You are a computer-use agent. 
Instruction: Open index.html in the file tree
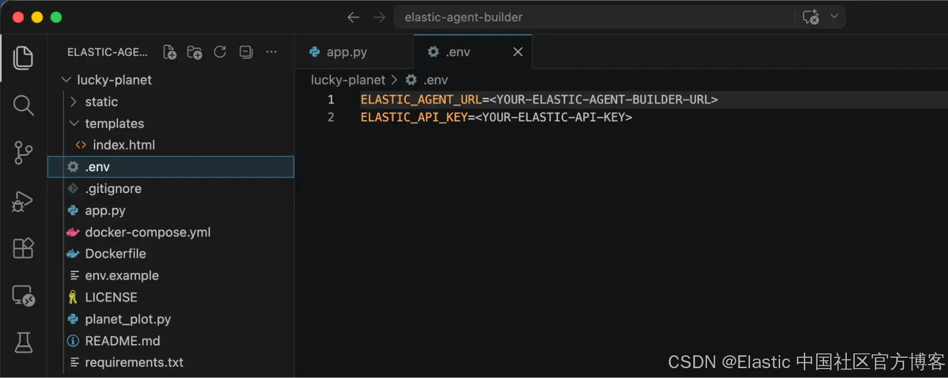[171, 145]
